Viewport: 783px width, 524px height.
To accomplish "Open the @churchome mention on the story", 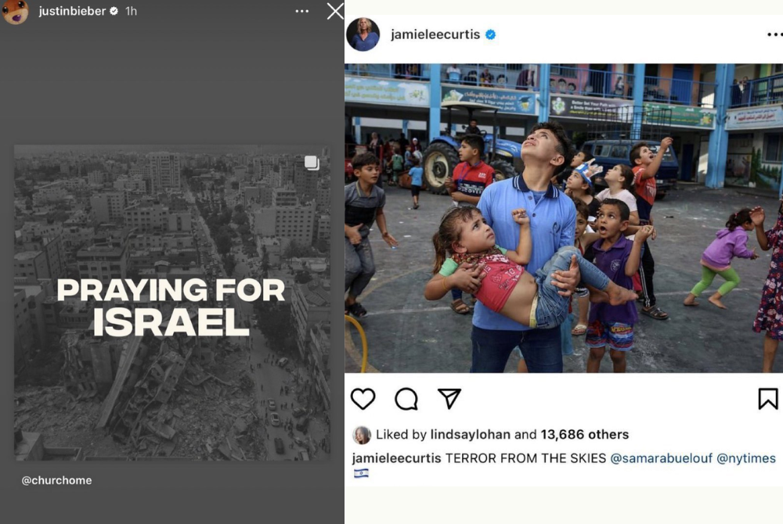I will click(x=56, y=480).
